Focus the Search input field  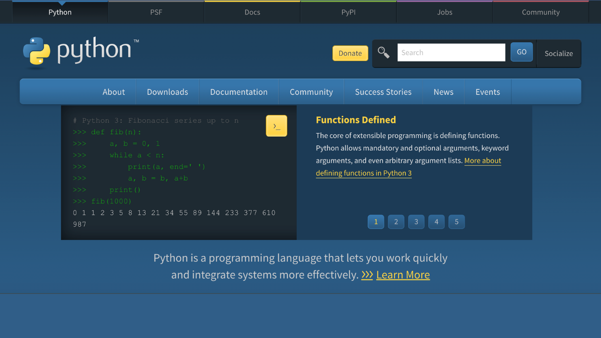click(x=451, y=53)
